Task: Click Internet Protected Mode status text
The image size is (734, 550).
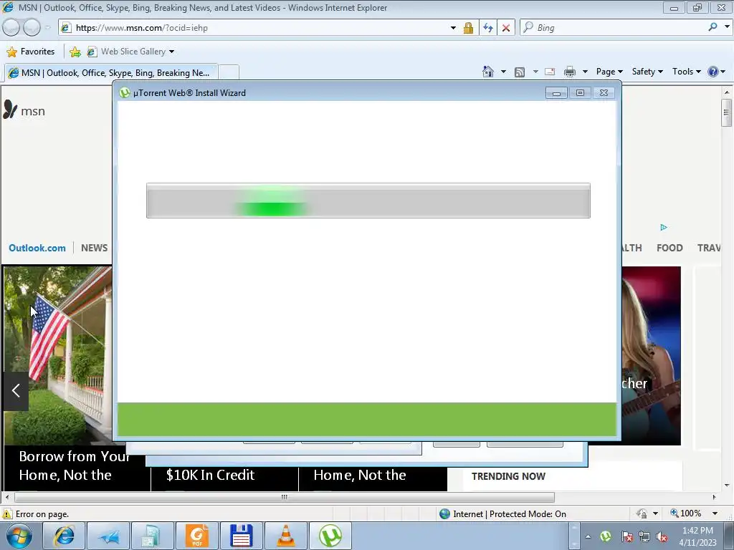Action: [x=510, y=514]
